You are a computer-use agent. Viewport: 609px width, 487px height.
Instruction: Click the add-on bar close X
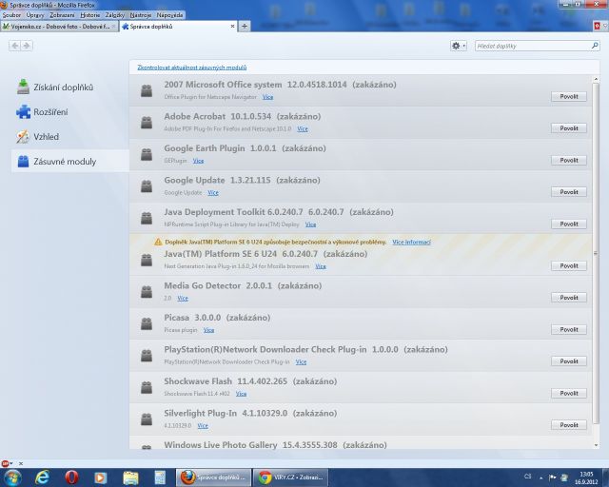click(x=21, y=463)
